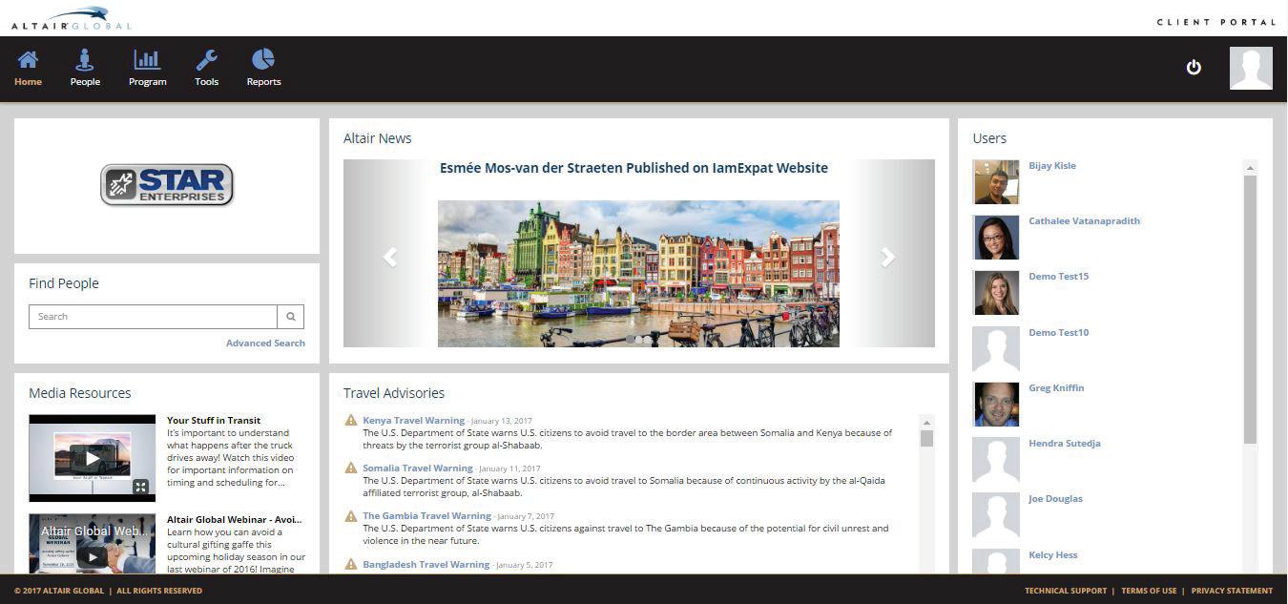
Task: Click Hendra Sutedja's placeholder avatar
Action: pyautogui.click(x=996, y=459)
